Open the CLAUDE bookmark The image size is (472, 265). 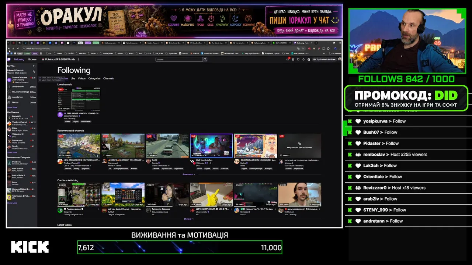195,53
